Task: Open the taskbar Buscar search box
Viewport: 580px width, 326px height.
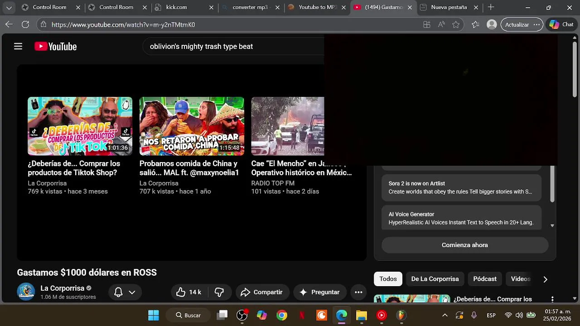Action: pyautogui.click(x=188, y=315)
